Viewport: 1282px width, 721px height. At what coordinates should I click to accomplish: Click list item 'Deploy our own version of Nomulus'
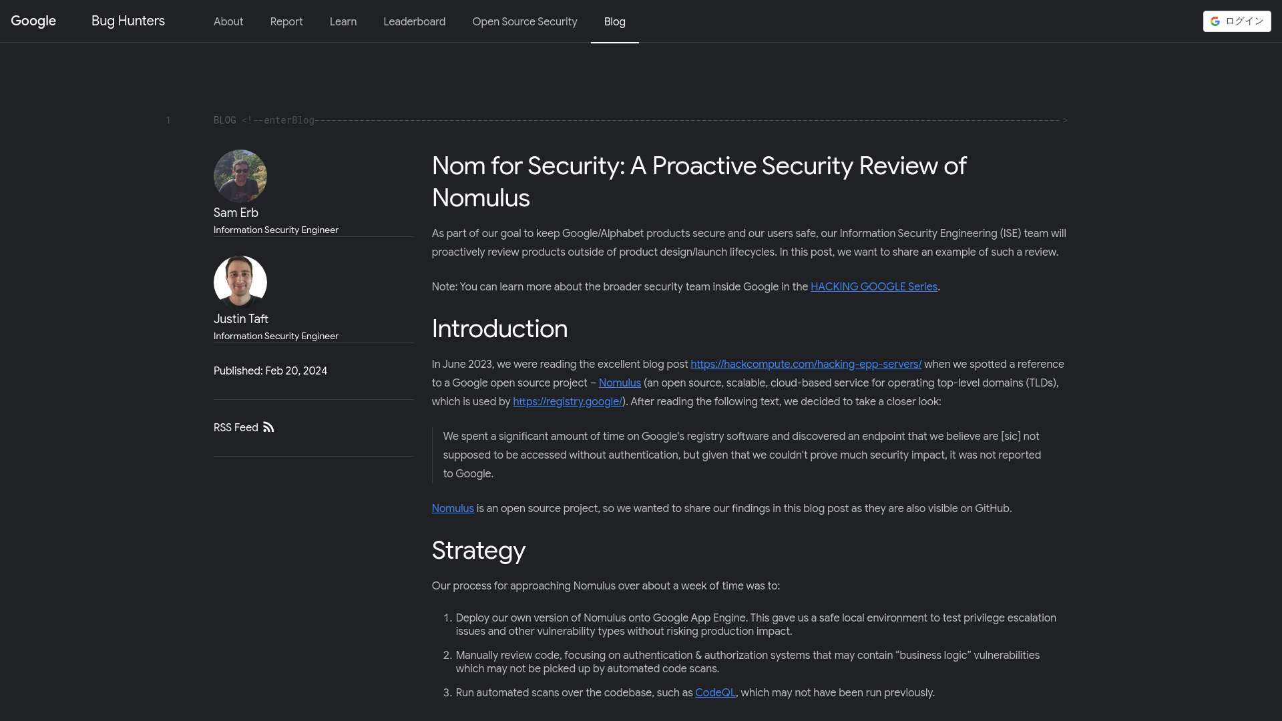tap(756, 624)
